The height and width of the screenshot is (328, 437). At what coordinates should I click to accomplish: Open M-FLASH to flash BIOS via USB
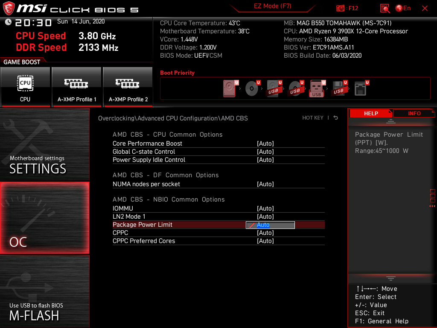44,291
